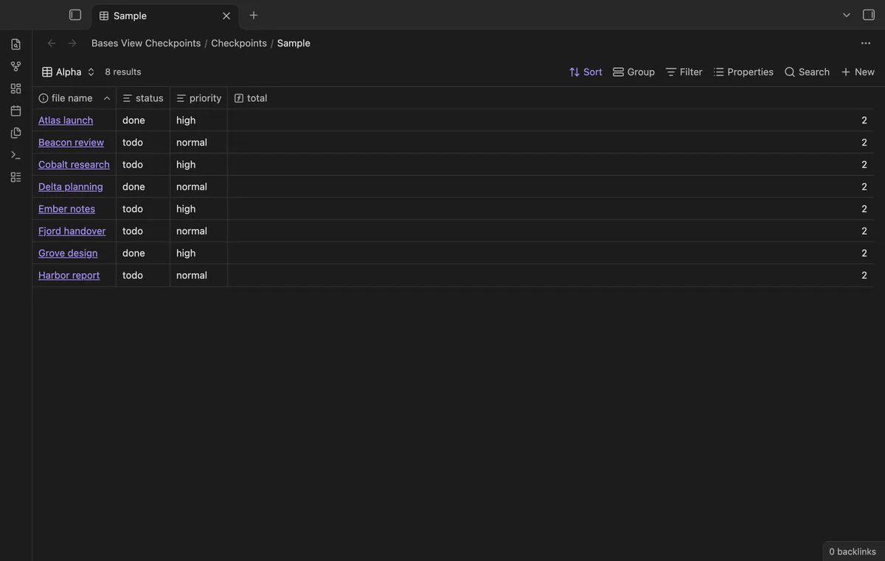Click the Search button
The image size is (885, 561).
(x=807, y=72)
